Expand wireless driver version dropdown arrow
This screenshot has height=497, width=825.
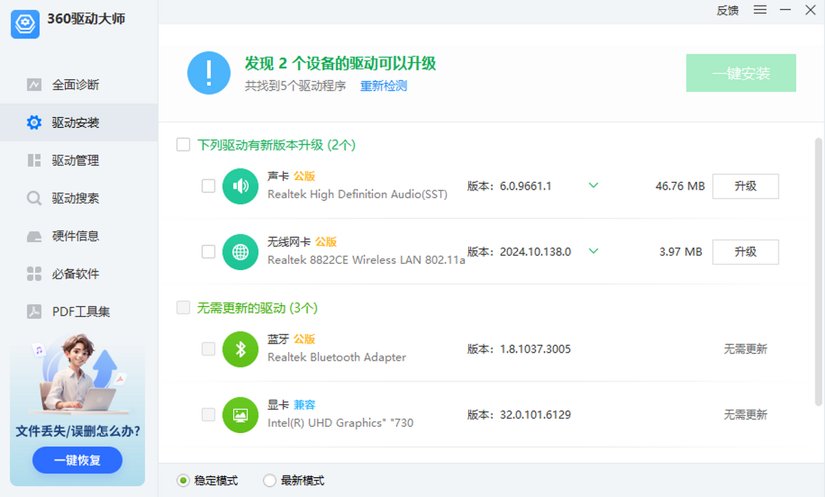pyautogui.click(x=593, y=252)
